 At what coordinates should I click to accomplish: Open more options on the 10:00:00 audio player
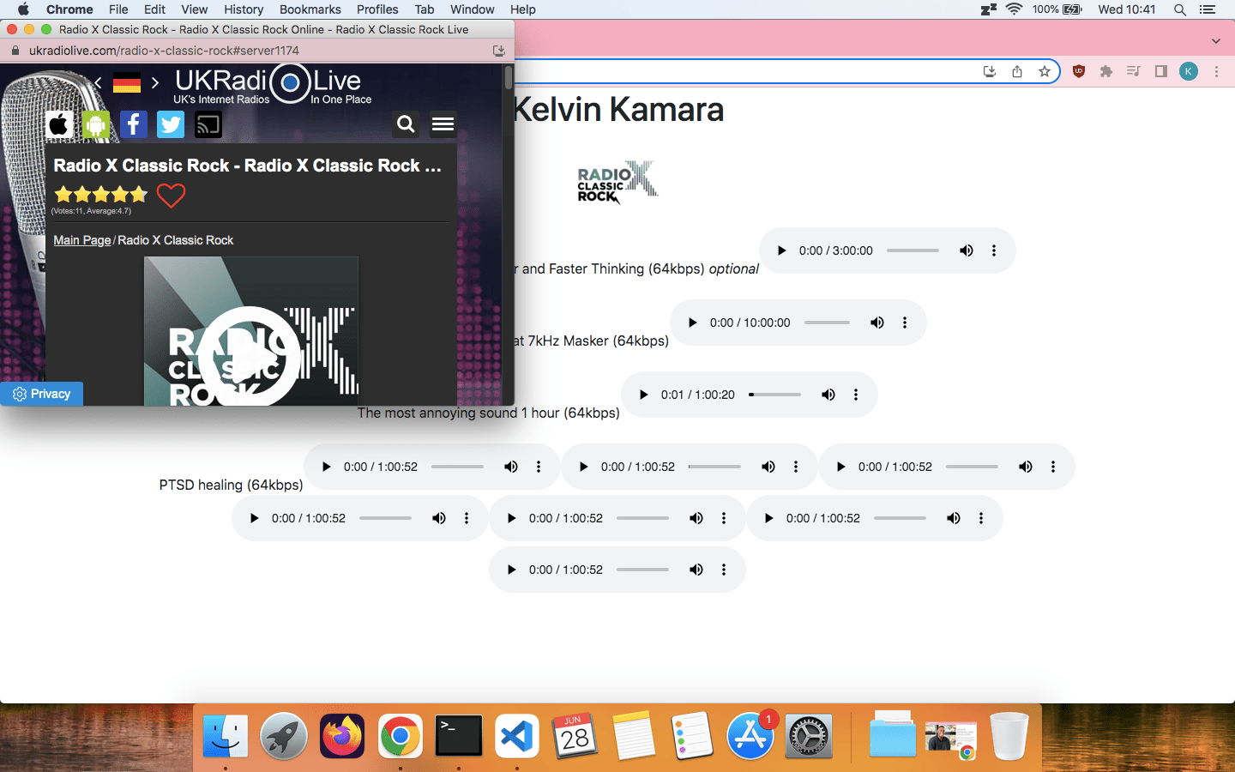coord(905,323)
